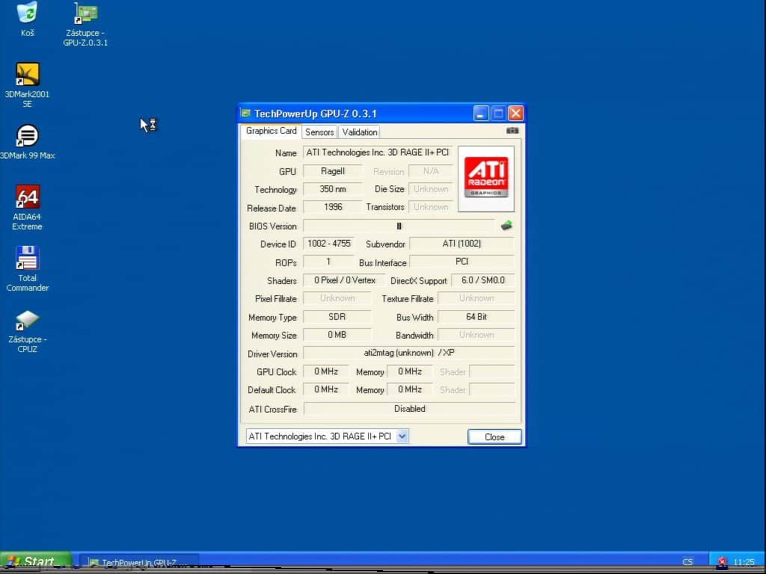
Task: Select the 3DMark2001 SE desktop icon
Action: click(27, 75)
